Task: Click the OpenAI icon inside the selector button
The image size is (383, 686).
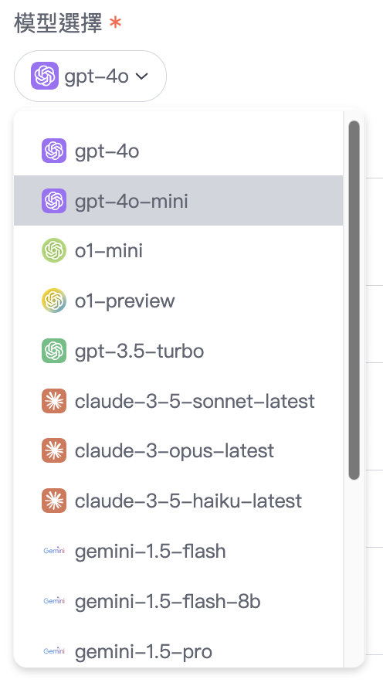Action: click(45, 76)
